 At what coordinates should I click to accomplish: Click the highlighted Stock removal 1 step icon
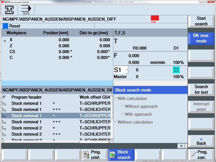click(x=4, y=116)
